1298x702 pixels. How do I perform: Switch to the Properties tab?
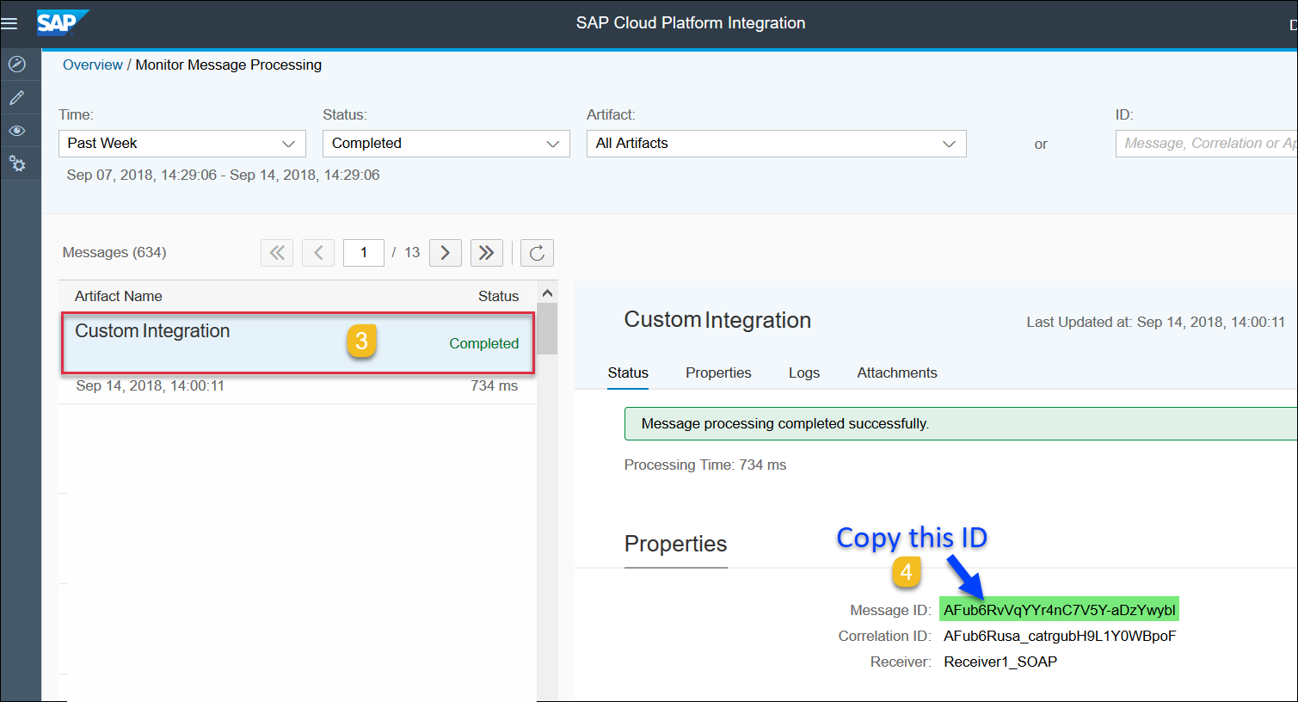pyautogui.click(x=718, y=373)
